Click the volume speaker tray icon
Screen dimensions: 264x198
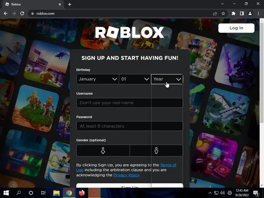[222, 193]
